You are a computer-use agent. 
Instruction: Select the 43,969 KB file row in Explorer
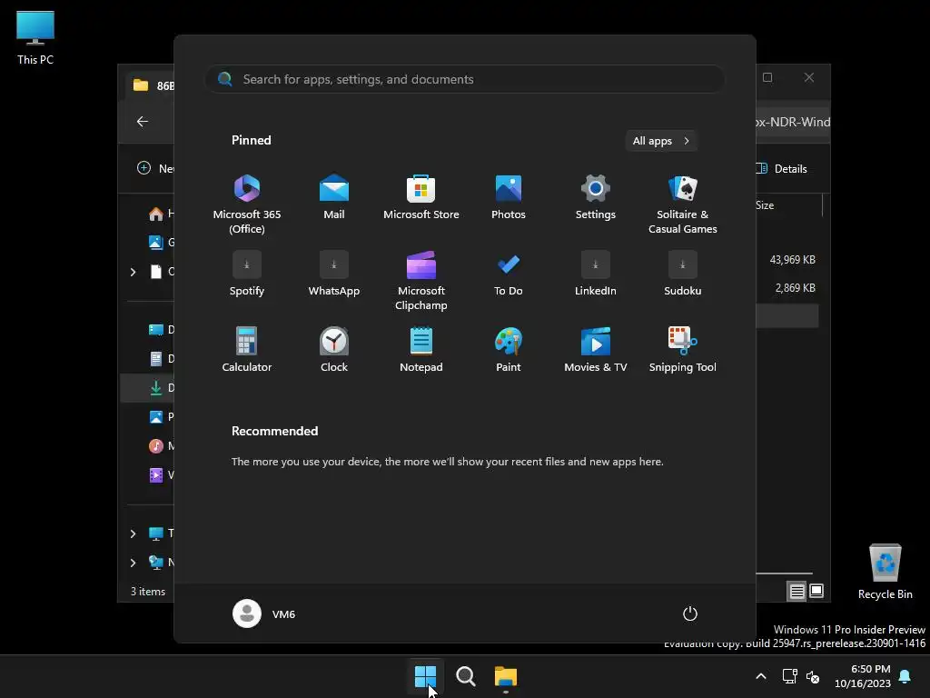click(x=792, y=259)
